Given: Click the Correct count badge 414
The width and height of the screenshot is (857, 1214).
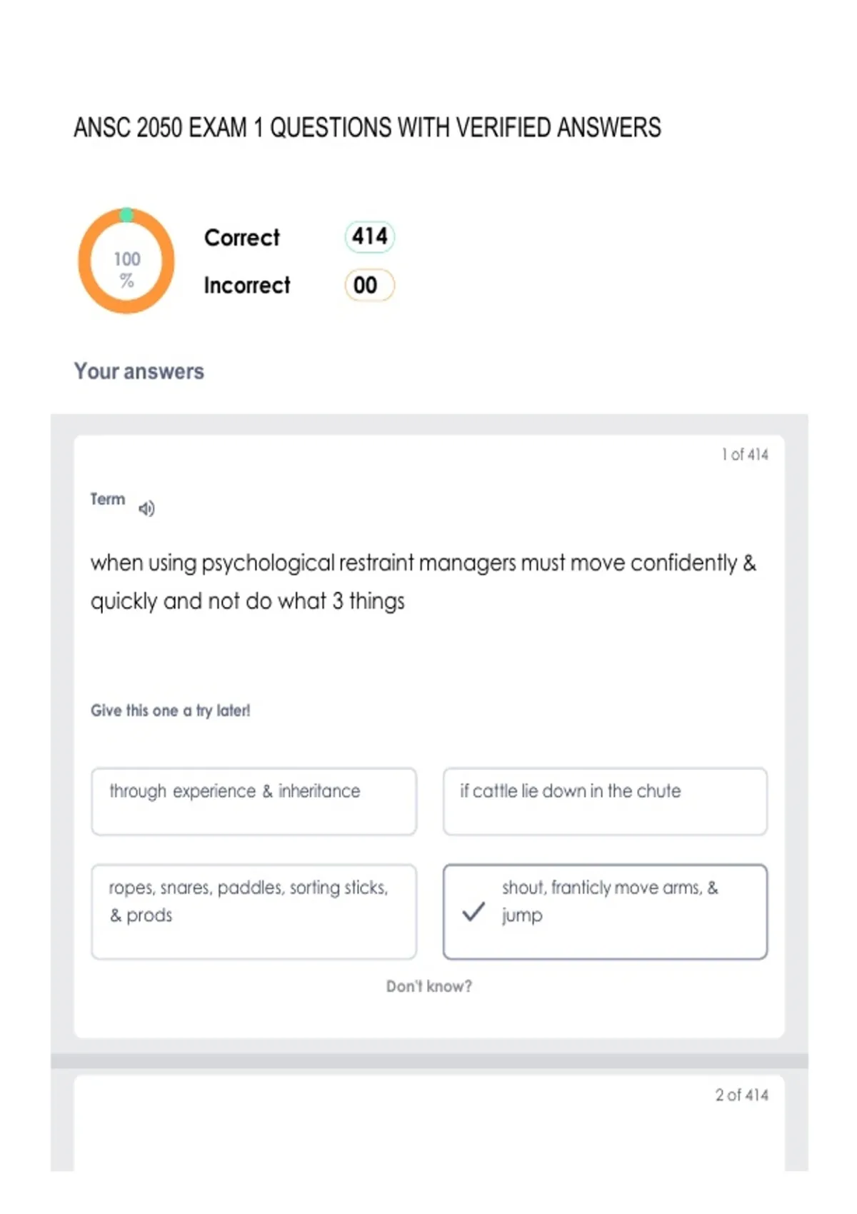Looking at the screenshot, I should pyautogui.click(x=370, y=236).
